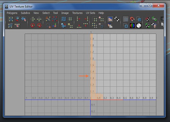This screenshot has width=170, height=122.
Task: Toggle pixel snap magnet button
Action: click(132, 19)
